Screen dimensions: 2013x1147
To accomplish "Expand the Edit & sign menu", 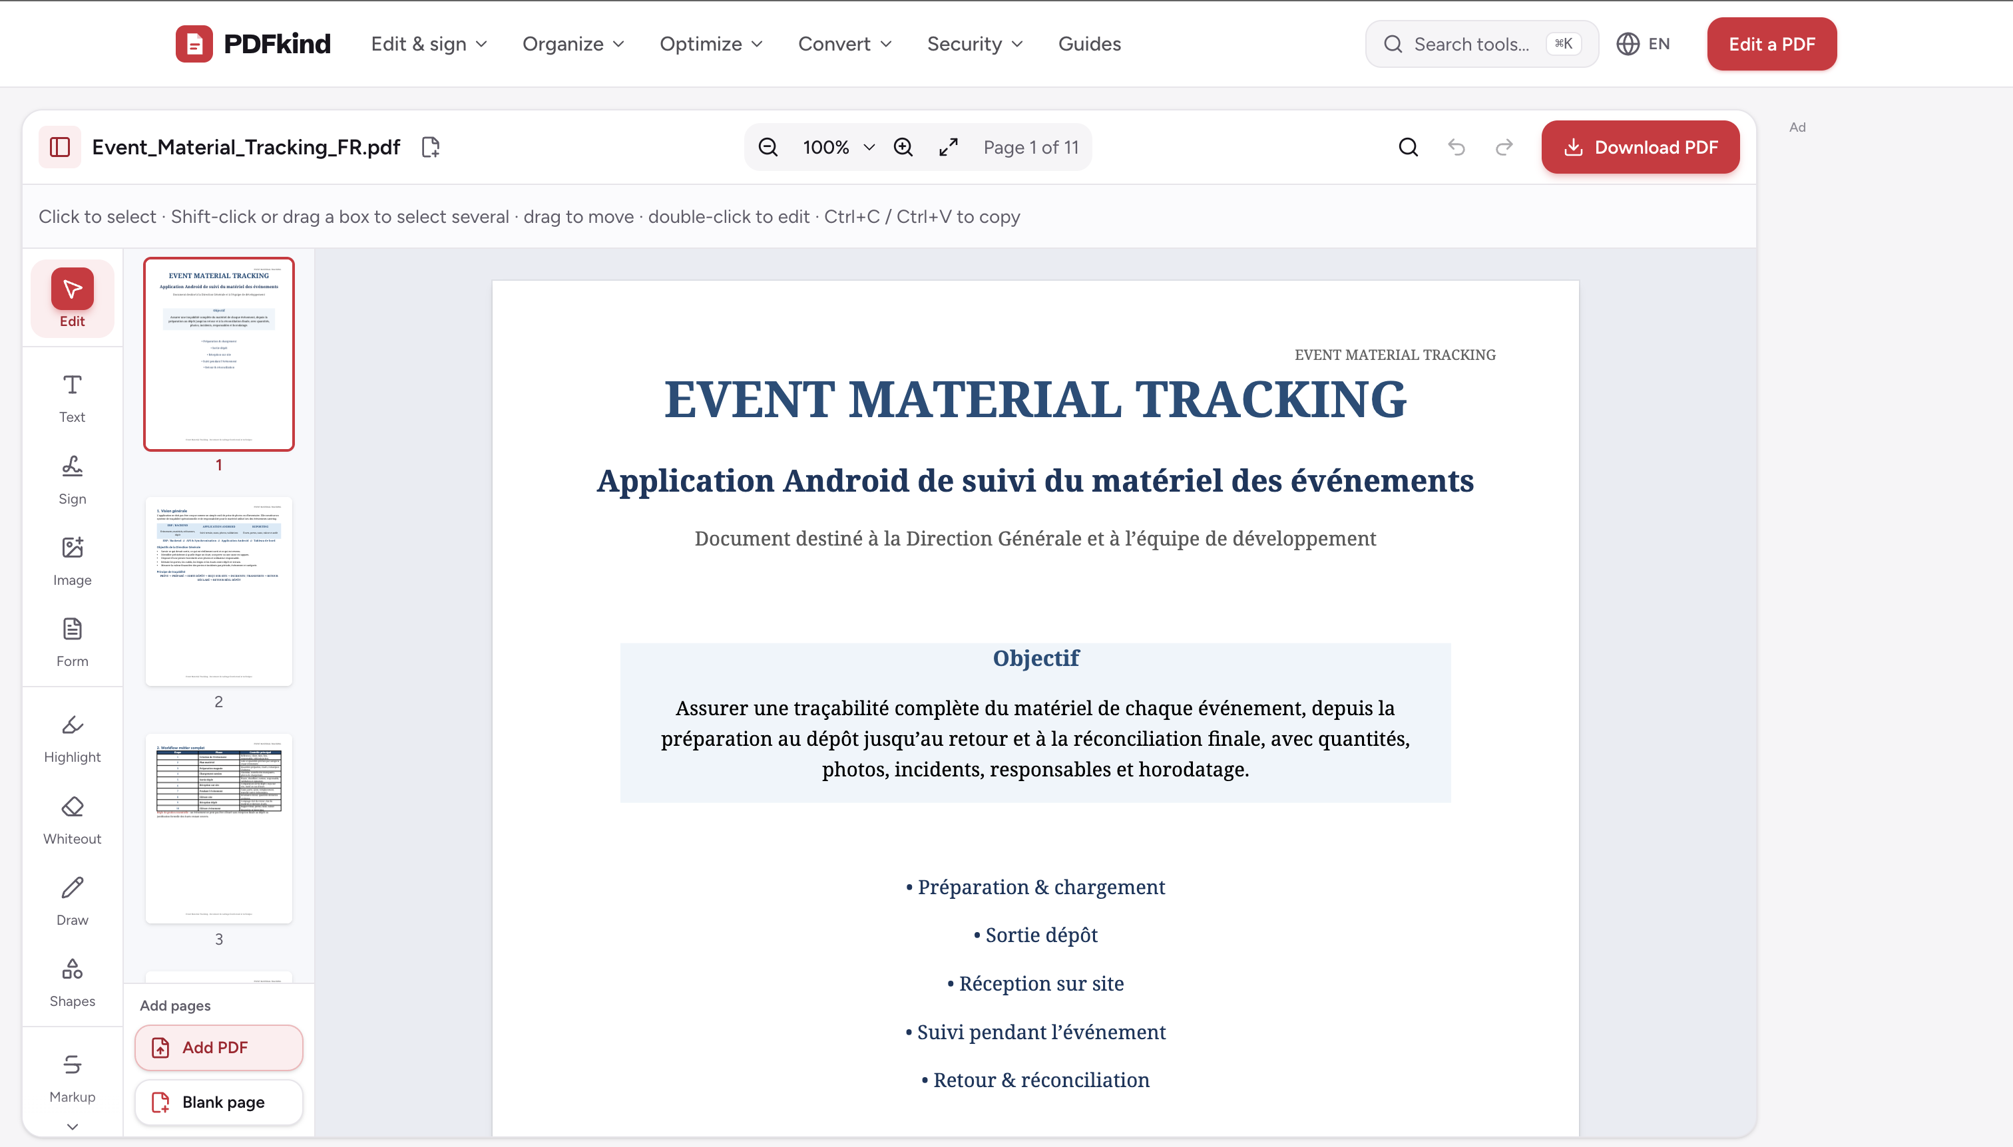I will pos(429,44).
